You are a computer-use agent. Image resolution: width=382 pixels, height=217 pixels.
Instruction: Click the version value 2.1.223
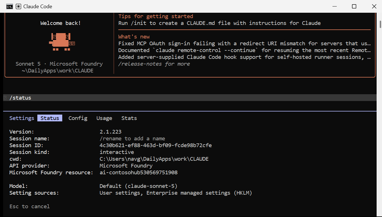click(110, 132)
